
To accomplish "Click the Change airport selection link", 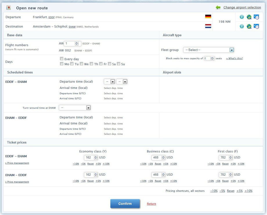I will (242, 8).
